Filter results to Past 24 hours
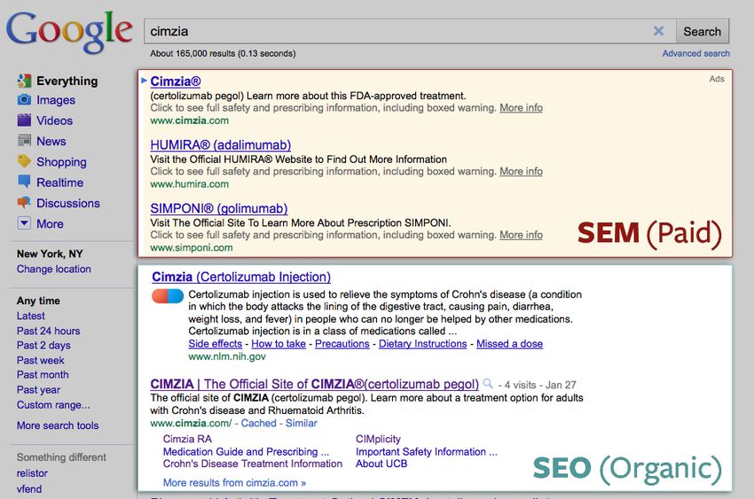Screen dimensions: 754x499 48,331
